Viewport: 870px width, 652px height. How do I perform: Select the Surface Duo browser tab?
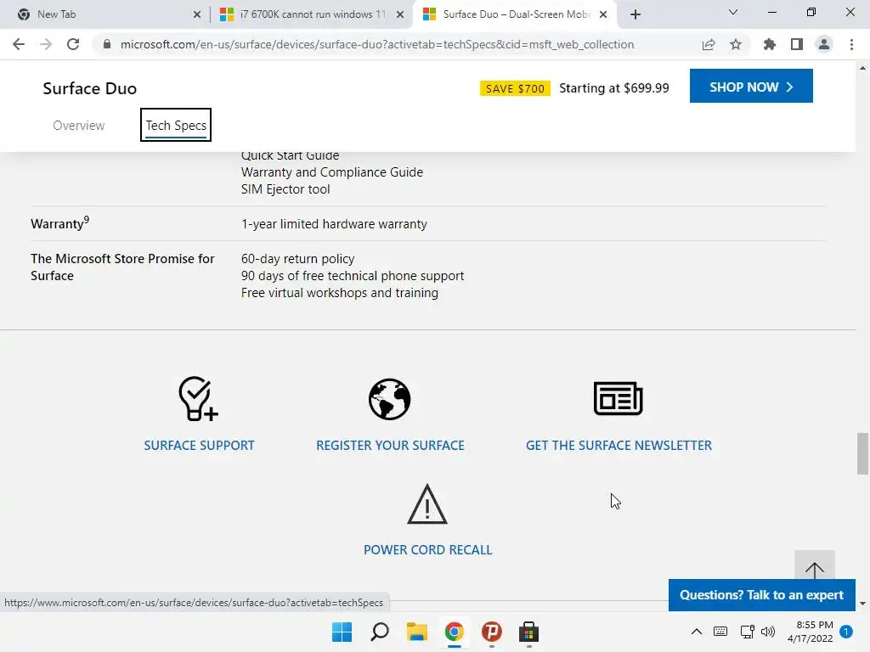tap(516, 14)
